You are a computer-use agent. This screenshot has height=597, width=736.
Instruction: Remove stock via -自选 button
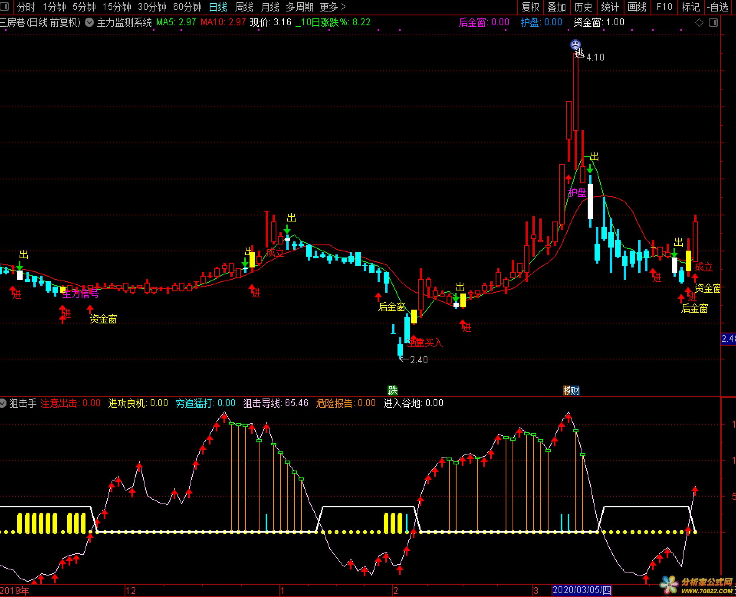(x=718, y=7)
